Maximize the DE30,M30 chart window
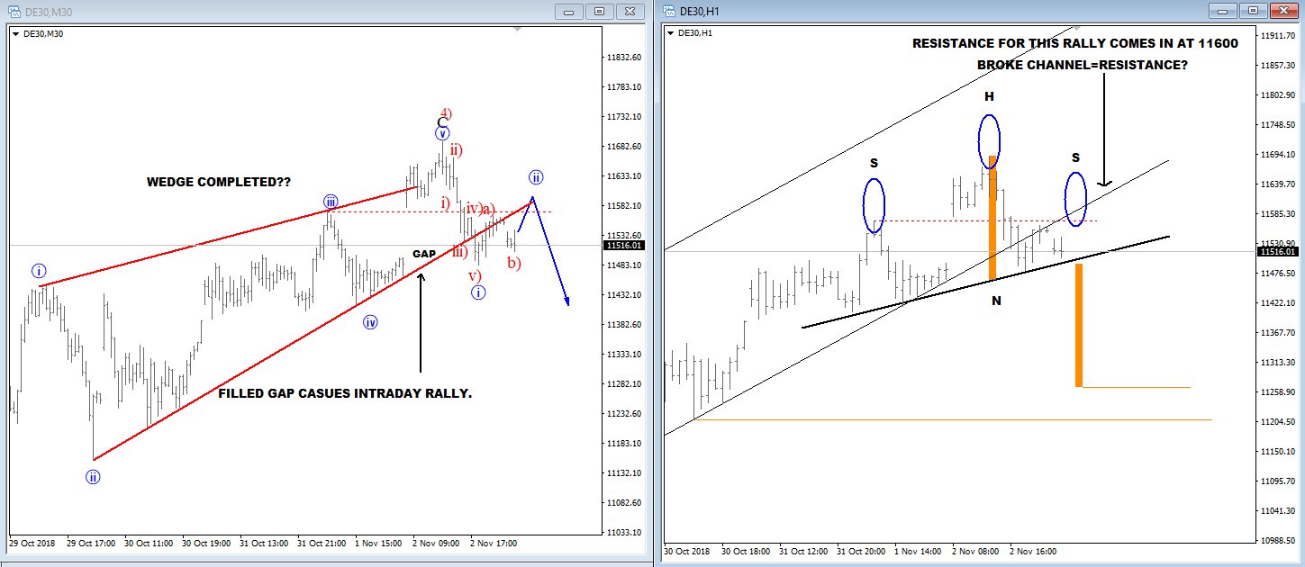Viewport: 1305px width, 567px height. click(599, 11)
